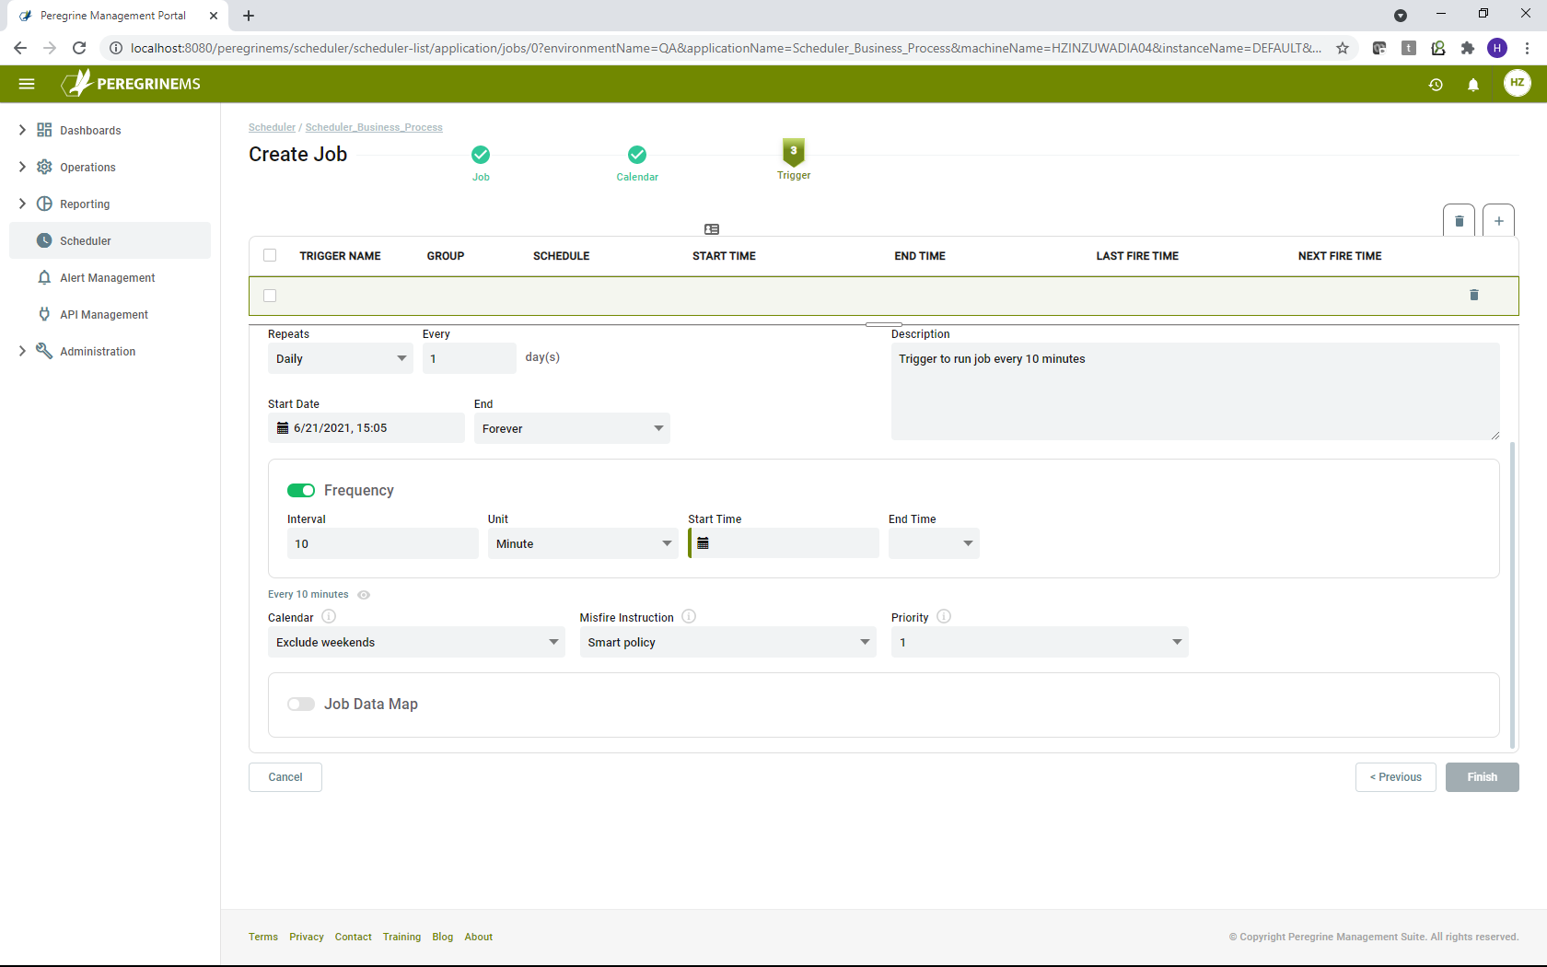Add a new trigger with plus button

(1499, 221)
